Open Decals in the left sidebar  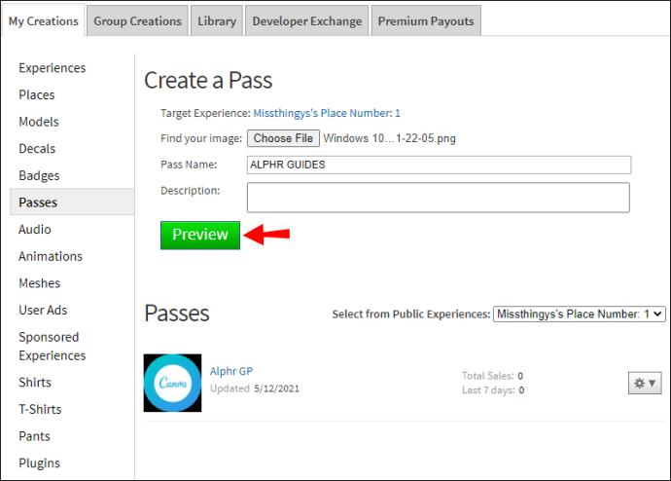[x=37, y=149]
